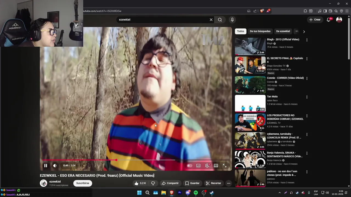Open the Brave VPN shield icon
Viewport: 351px width, 197px height.
click(341, 11)
